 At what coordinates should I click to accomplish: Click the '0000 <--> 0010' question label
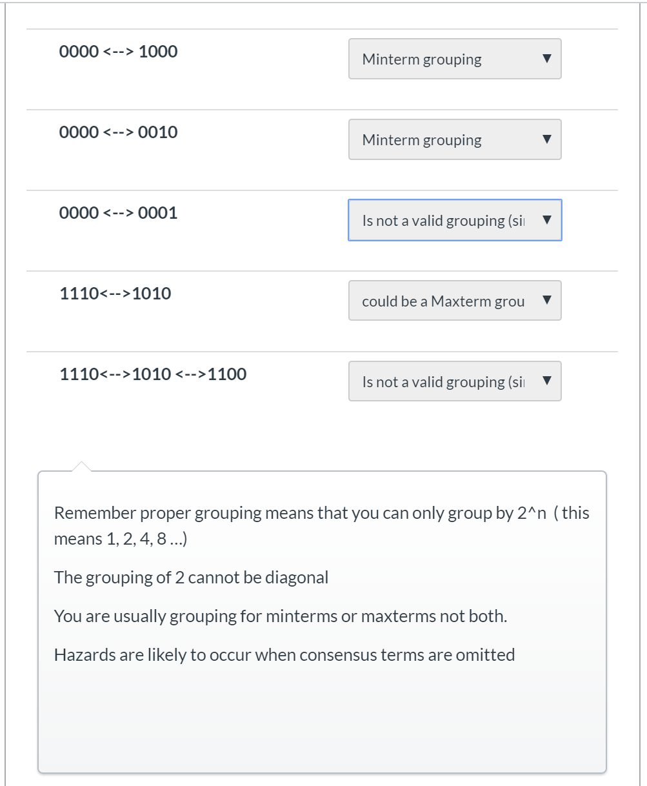118,132
